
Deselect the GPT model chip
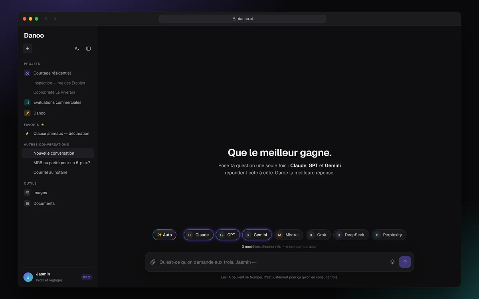[x=228, y=235]
